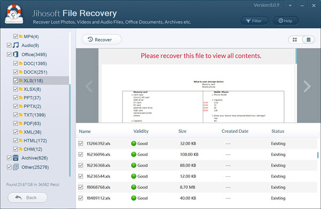321x209 pixels.
Task: Uncheck the checkbox for f3266392.xls
Action: 81,144
